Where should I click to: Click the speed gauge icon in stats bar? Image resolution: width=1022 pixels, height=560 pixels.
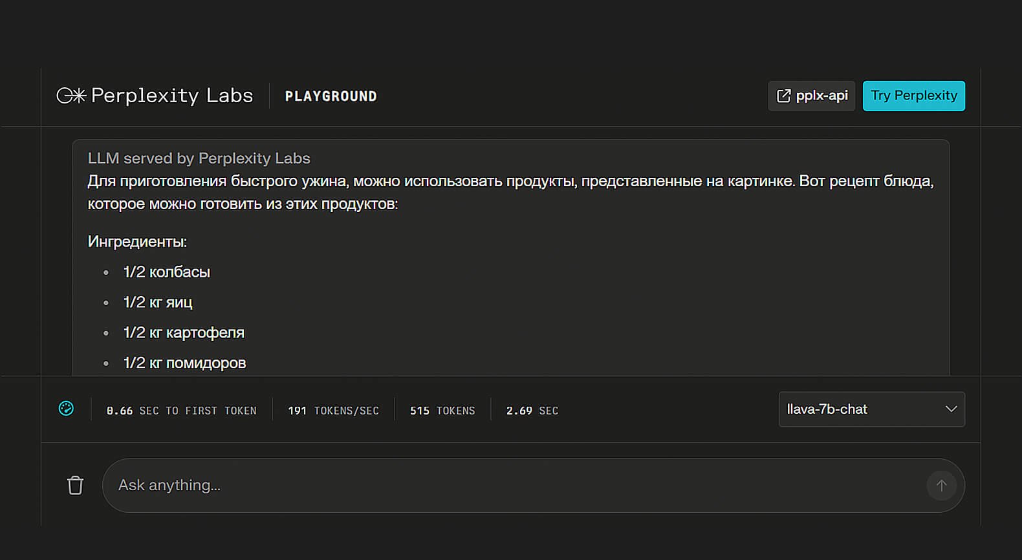click(x=66, y=409)
